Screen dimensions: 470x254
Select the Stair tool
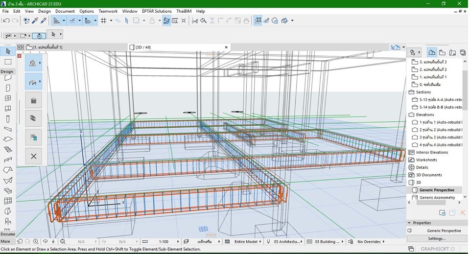8,149
